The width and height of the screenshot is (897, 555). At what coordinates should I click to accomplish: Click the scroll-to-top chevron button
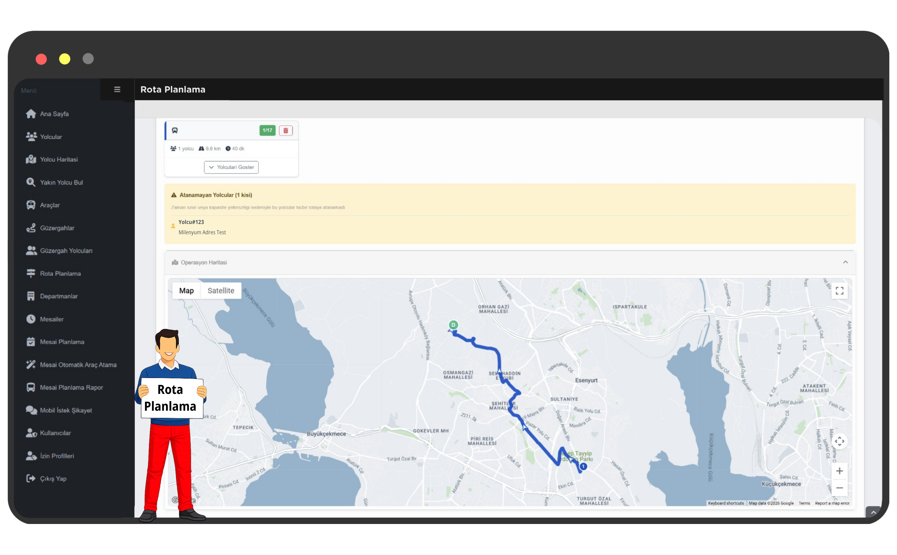tap(873, 512)
